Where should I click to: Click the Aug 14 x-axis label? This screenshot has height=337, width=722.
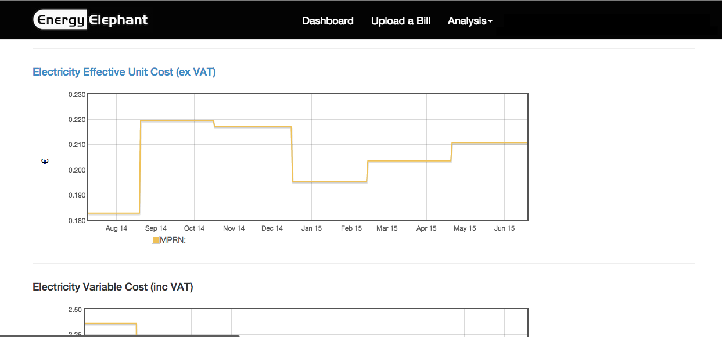[x=116, y=228]
